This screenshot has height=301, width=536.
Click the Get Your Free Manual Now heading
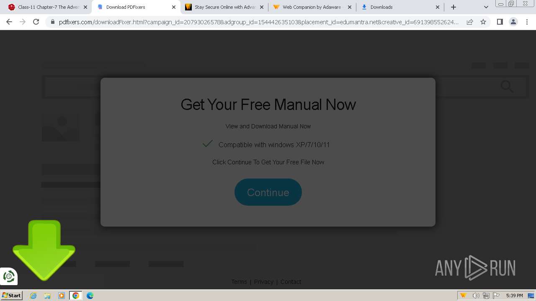pyautogui.click(x=268, y=104)
